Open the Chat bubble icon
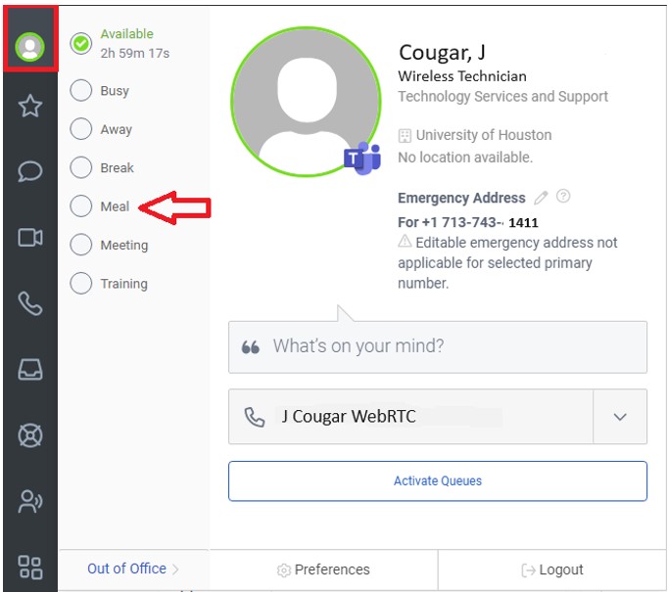 tap(30, 171)
